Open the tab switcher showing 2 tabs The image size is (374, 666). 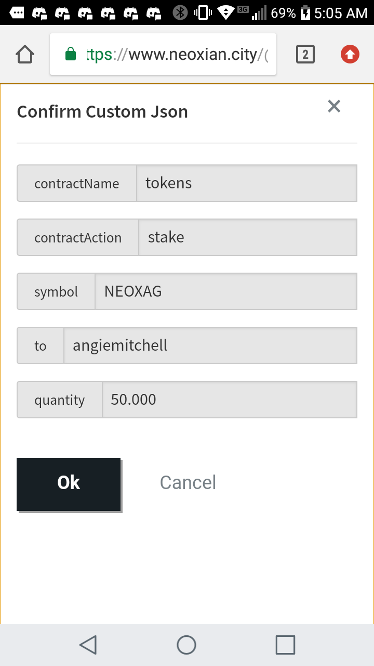tap(305, 54)
